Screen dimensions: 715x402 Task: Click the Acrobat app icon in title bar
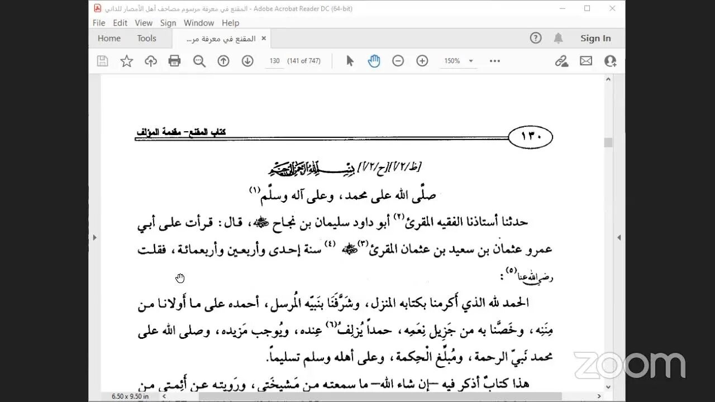click(98, 8)
